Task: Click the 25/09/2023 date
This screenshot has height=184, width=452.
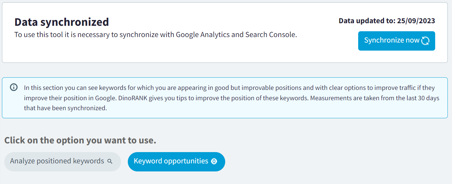Action: point(416,21)
